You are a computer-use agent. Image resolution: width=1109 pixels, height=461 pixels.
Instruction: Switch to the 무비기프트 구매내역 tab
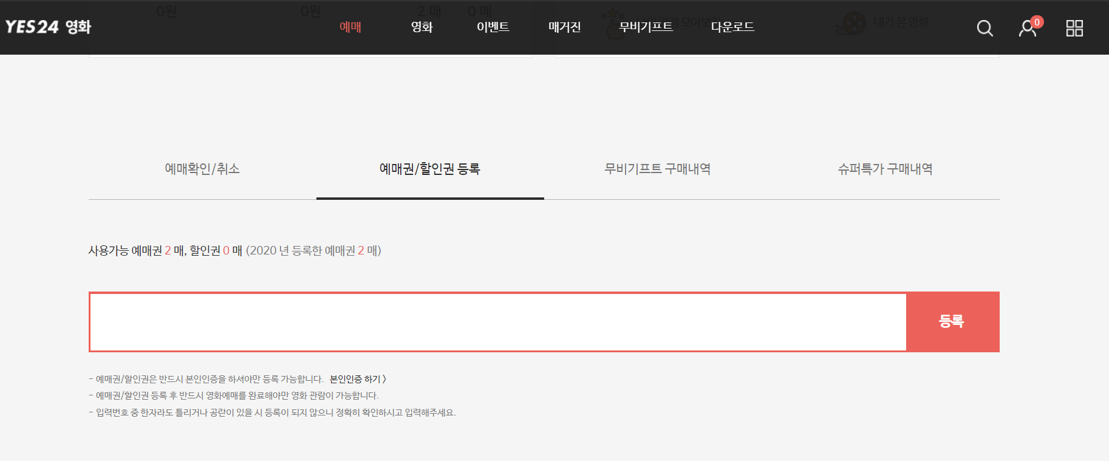coord(658,169)
